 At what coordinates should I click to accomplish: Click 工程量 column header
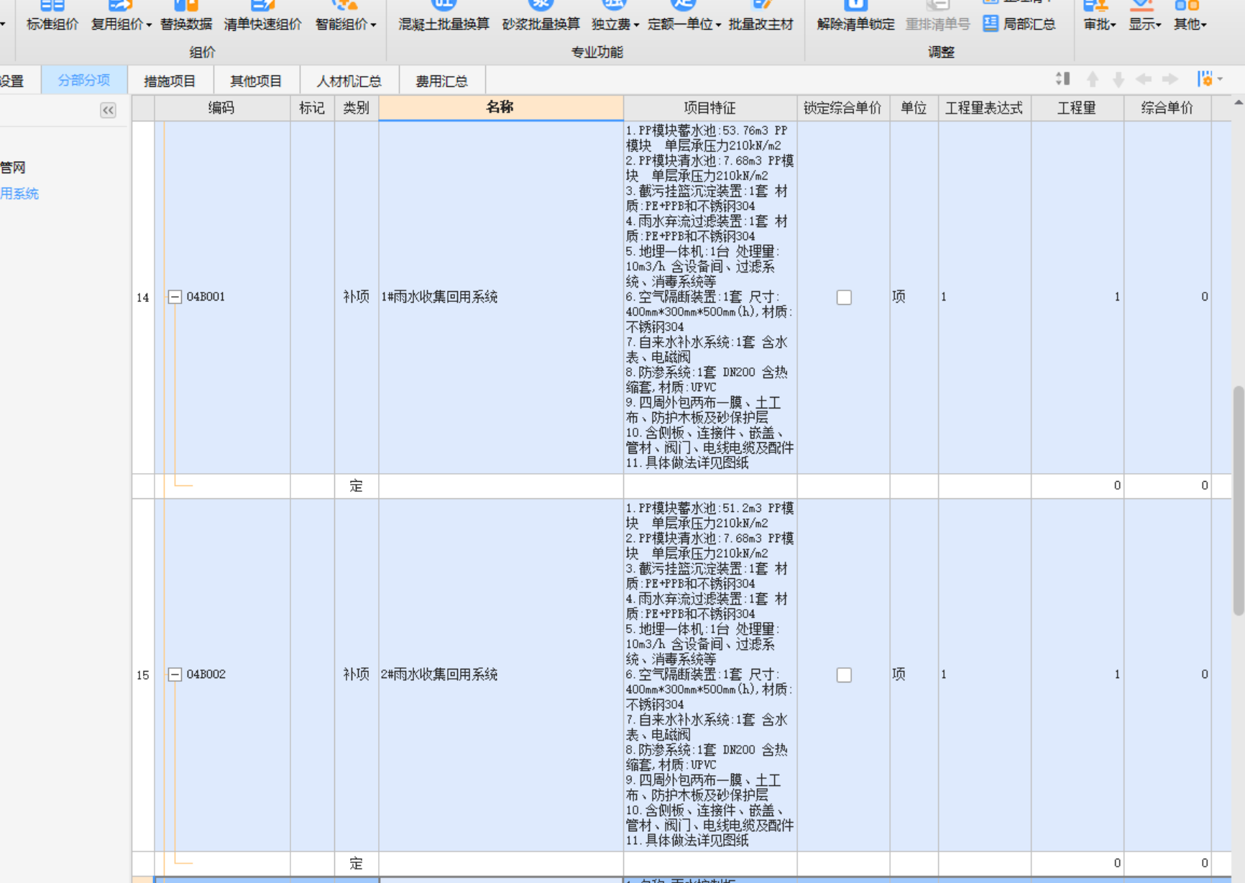(x=1077, y=108)
